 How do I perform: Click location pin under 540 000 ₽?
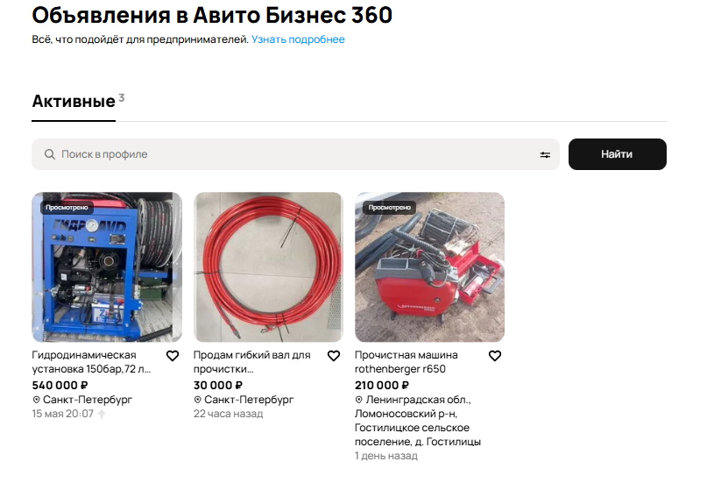pyautogui.click(x=36, y=400)
